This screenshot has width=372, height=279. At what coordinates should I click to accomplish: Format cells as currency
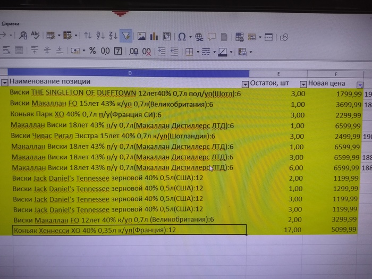point(75,51)
